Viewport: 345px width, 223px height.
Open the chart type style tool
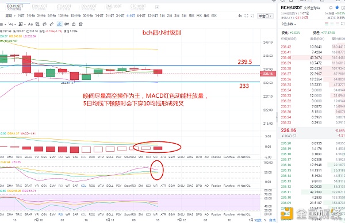pyautogui.click(x=10, y=24)
